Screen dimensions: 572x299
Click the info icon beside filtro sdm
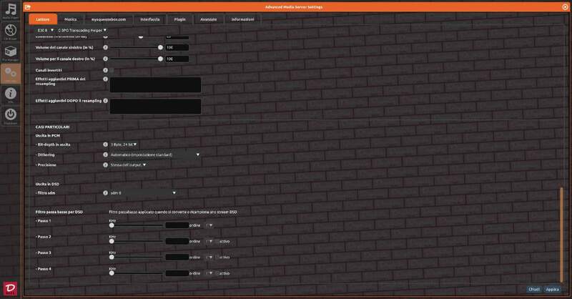pyautogui.click(x=106, y=192)
